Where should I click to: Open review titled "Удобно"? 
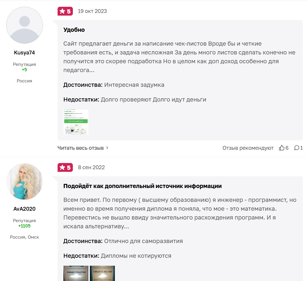pyautogui.click(x=74, y=30)
